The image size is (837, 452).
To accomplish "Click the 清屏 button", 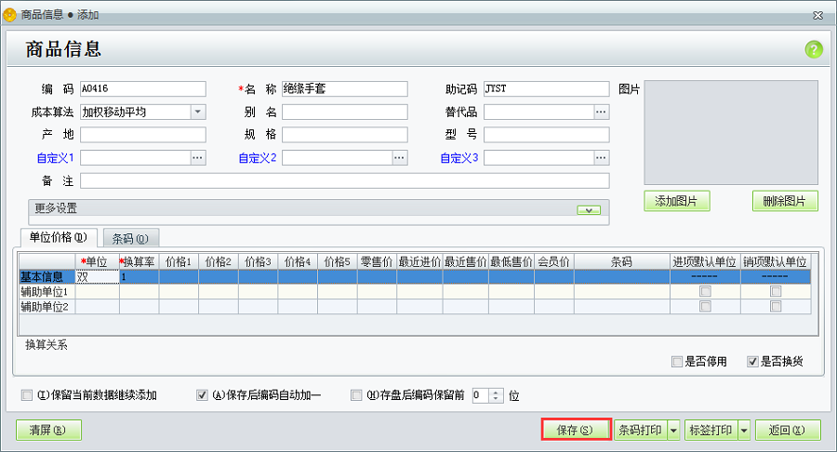I will pos(48,430).
